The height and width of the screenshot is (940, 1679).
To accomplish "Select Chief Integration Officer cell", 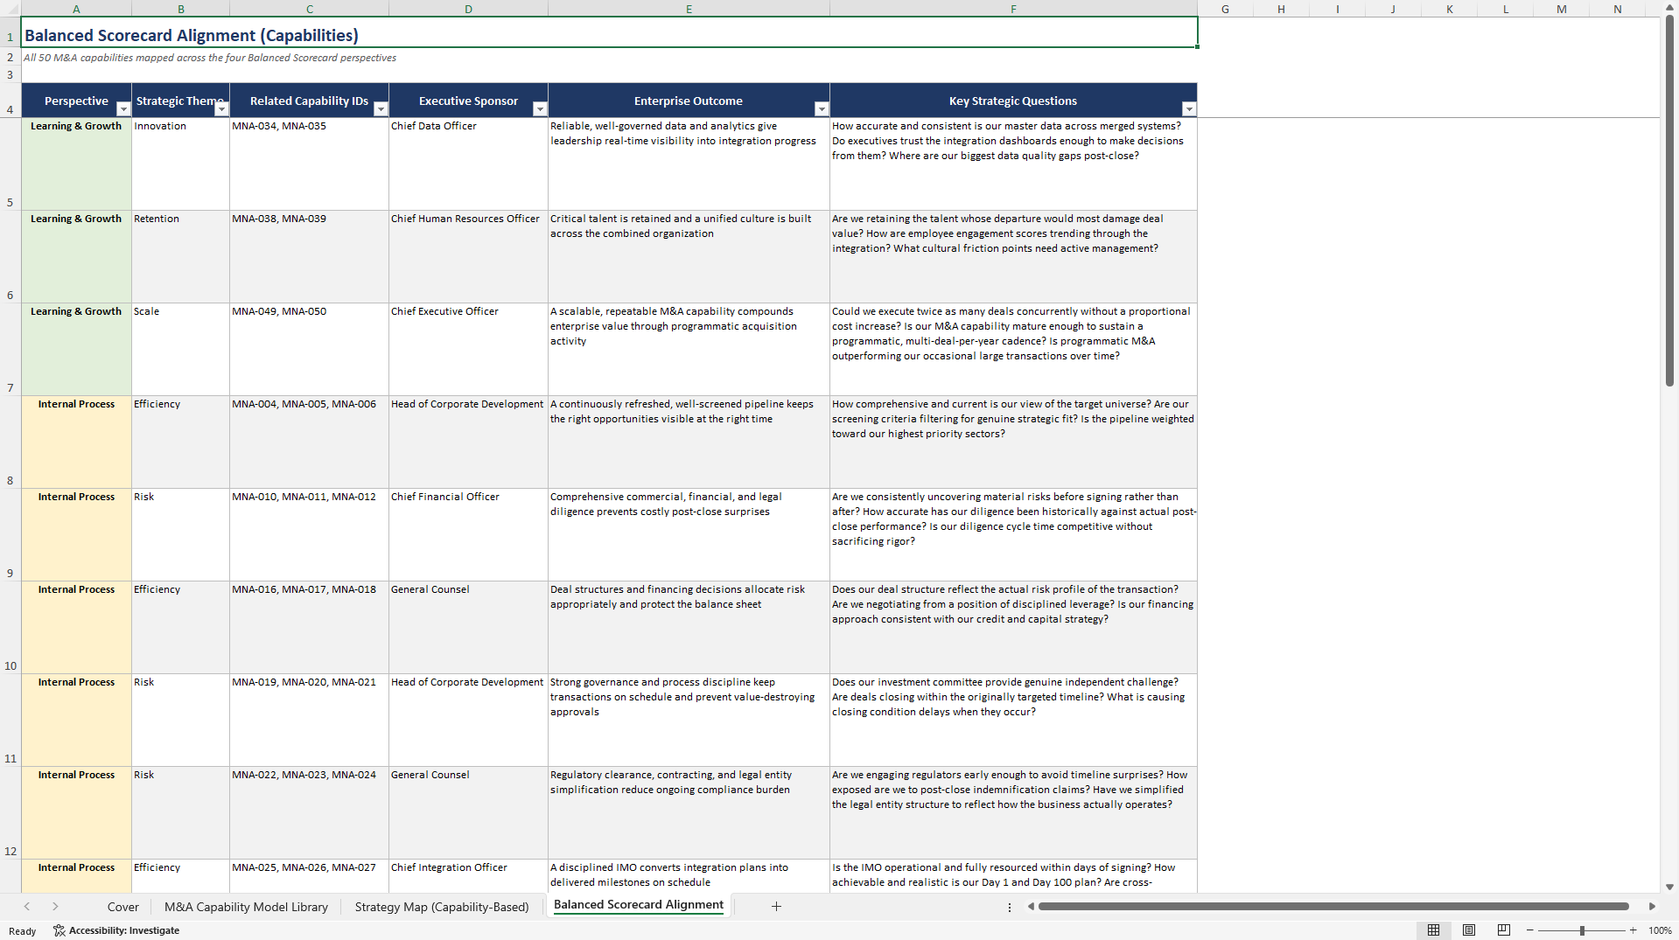I will coord(468,875).
